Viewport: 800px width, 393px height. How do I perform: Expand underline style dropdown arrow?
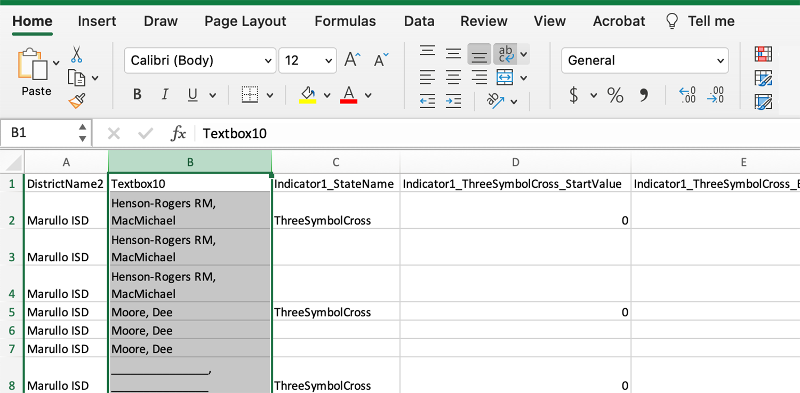(213, 96)
